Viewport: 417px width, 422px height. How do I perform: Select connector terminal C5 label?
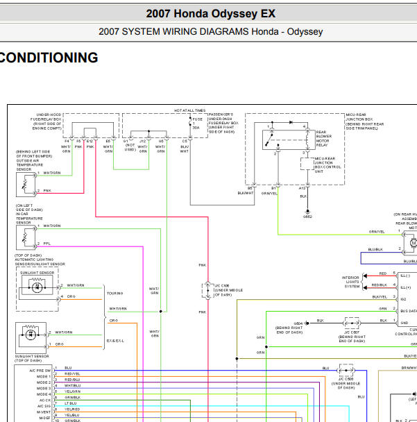click(185, 141)
